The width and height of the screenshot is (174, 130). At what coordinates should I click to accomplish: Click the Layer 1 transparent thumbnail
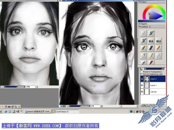point(147,85)
